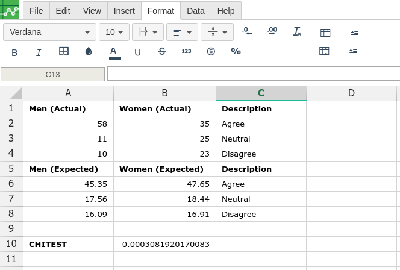
Task: Click the fill color droplet icon
Action: click(89, 52)
